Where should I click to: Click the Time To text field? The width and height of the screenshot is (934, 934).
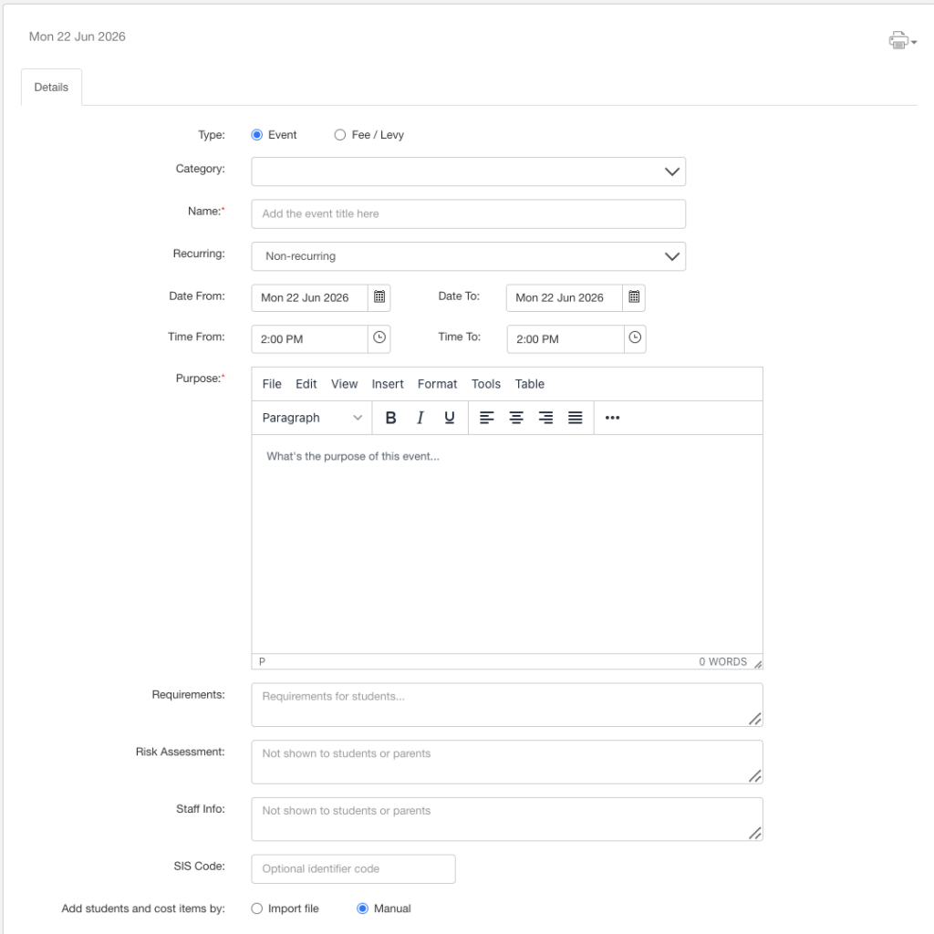point(566,339)
